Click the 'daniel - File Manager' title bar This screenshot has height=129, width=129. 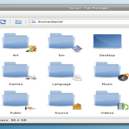tap(64, 8)
